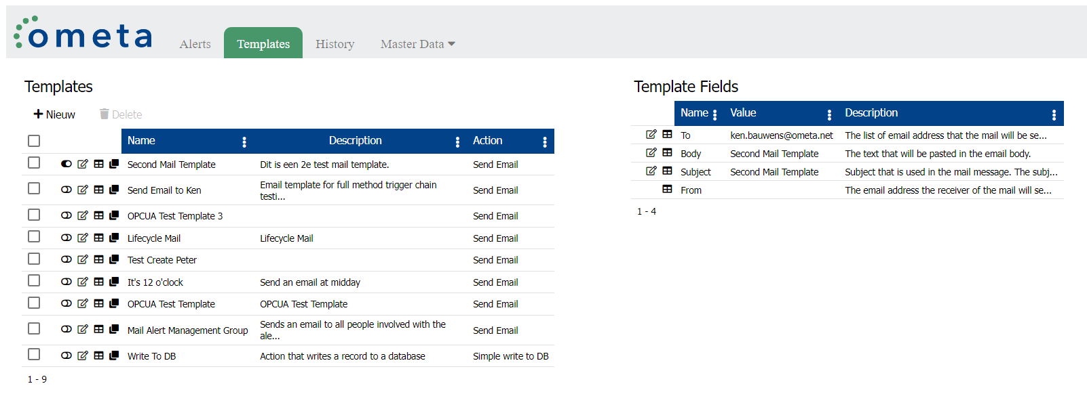Screen dimensions: 1087x409
Task: Toggle active state of Lifecycle Mail
Action: coord(66,238)
